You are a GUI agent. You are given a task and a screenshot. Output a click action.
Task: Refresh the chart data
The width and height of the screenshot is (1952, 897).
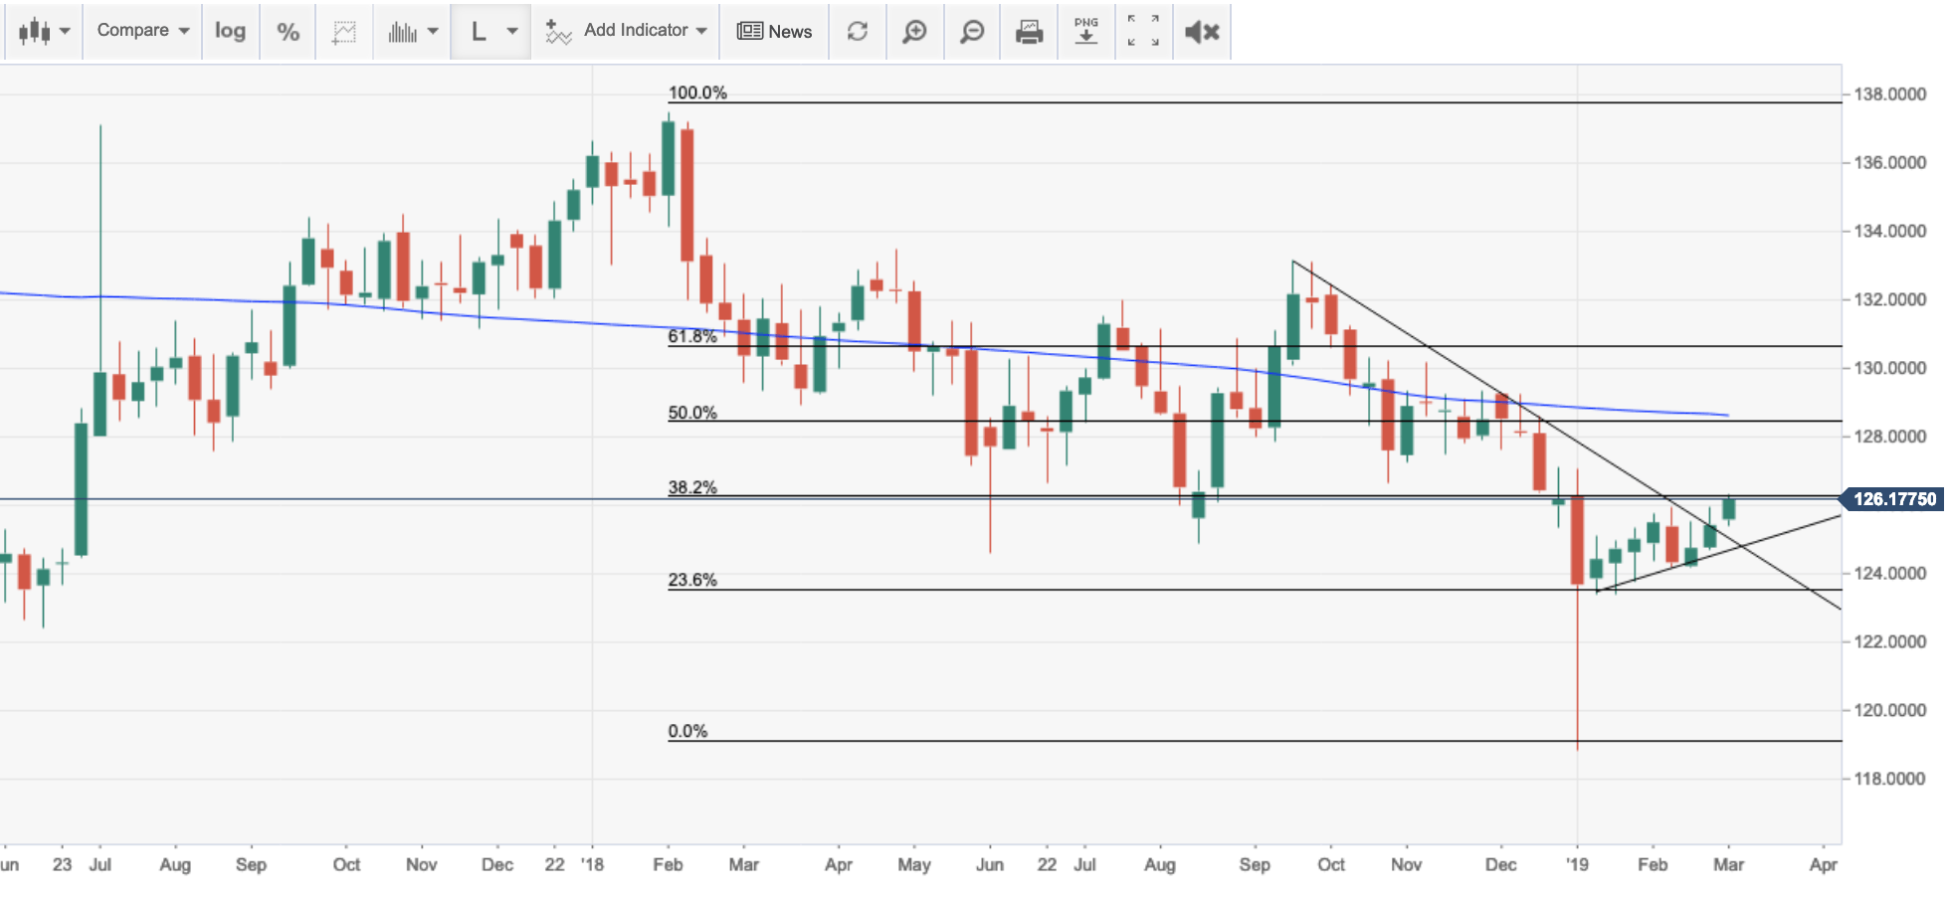point(857,31)
